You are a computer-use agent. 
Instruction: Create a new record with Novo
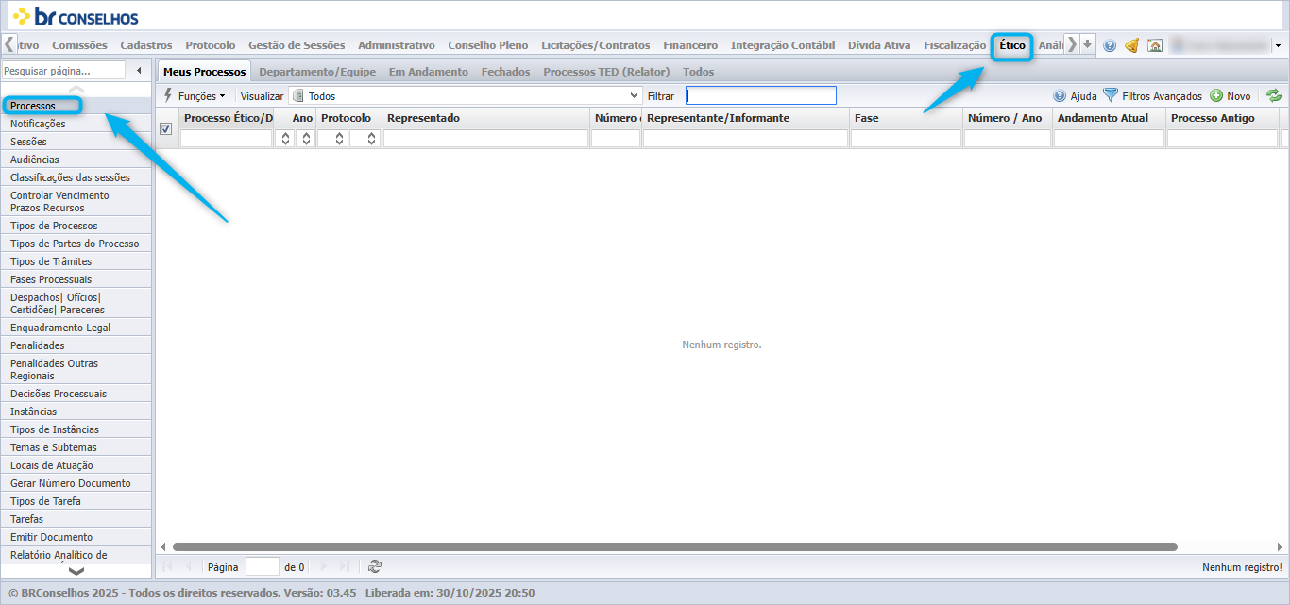pos(1231,96)
